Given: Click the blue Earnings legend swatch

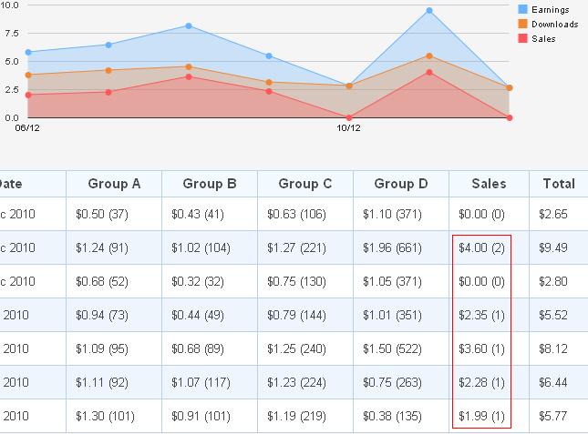Looking at the screenshot, I should pyautogui.click(x=522, y=11).
